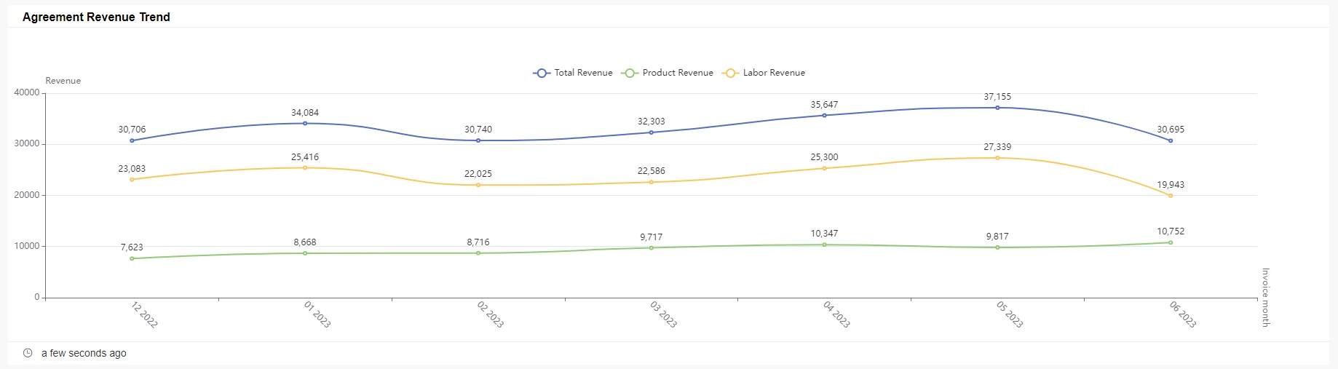This screenshot has width=1338, height=369.
Task: Select the Labor Revenue point labeled 27,339
Action: tap(997, 158)
